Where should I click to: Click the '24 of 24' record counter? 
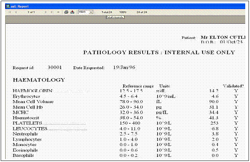(141, 12)
